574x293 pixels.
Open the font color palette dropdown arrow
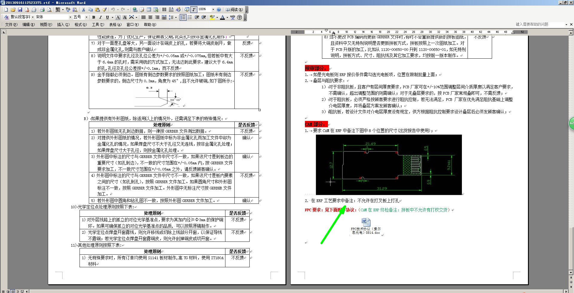pyautogui.click(x=227, y=17)
